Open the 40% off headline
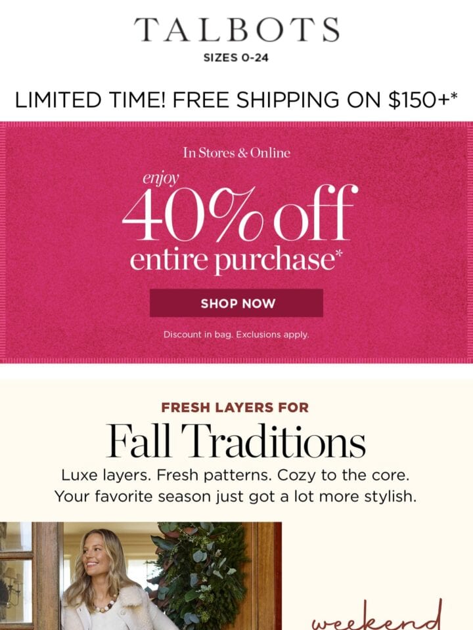 tap(240, 213)
